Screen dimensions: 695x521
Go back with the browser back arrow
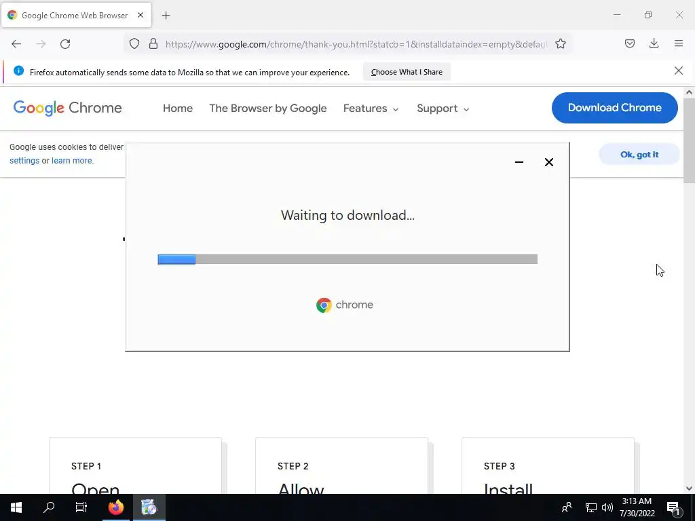point(16,44)
